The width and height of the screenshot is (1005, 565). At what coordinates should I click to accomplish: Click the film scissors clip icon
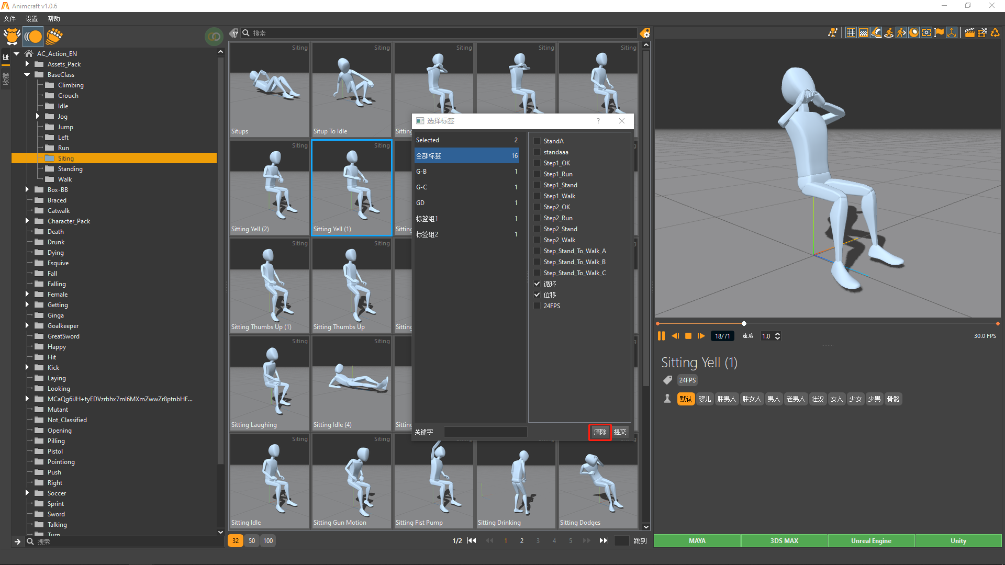(982, 33)
